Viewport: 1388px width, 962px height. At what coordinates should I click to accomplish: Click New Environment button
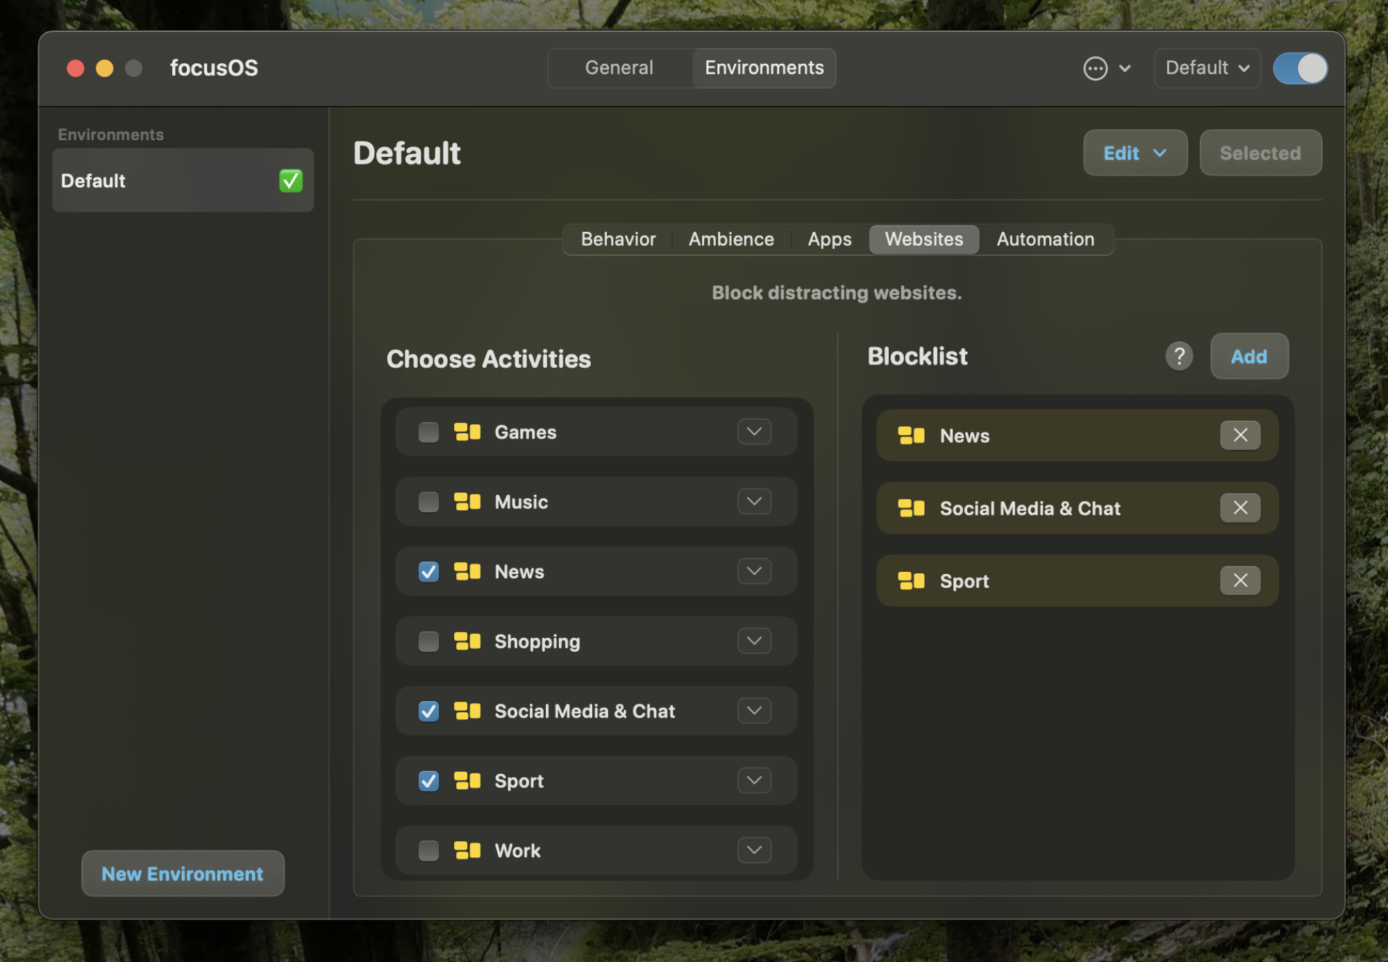(181, 872)
